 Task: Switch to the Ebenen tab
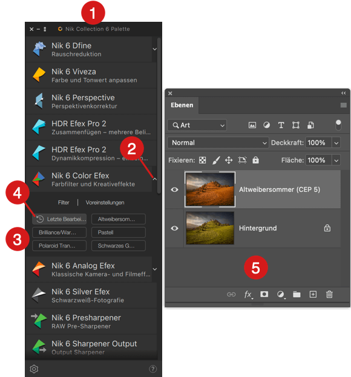click(182, 105)
